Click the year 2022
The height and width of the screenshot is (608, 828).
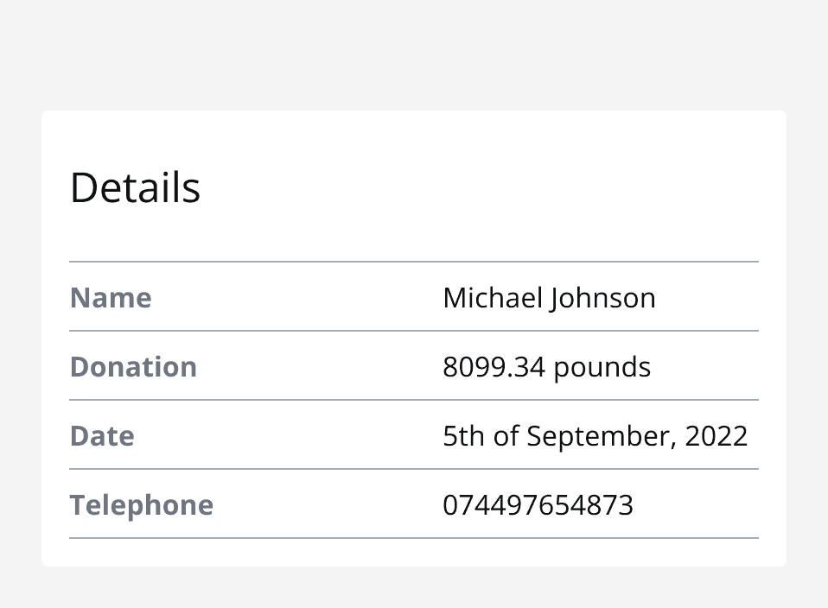716,436
